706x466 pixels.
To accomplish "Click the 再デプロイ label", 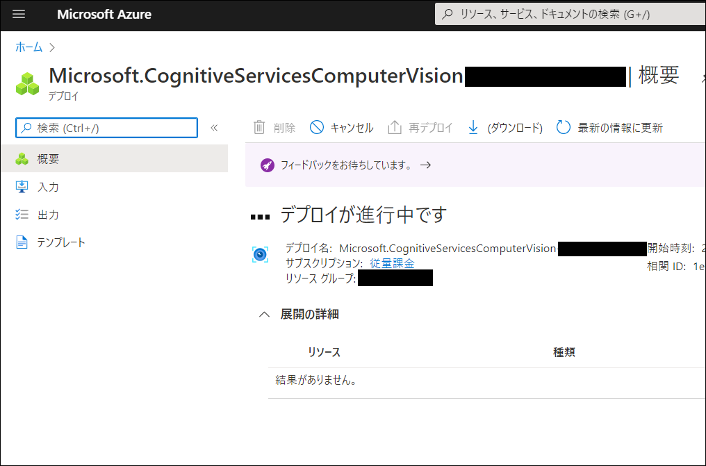I will tap(430, 128).
